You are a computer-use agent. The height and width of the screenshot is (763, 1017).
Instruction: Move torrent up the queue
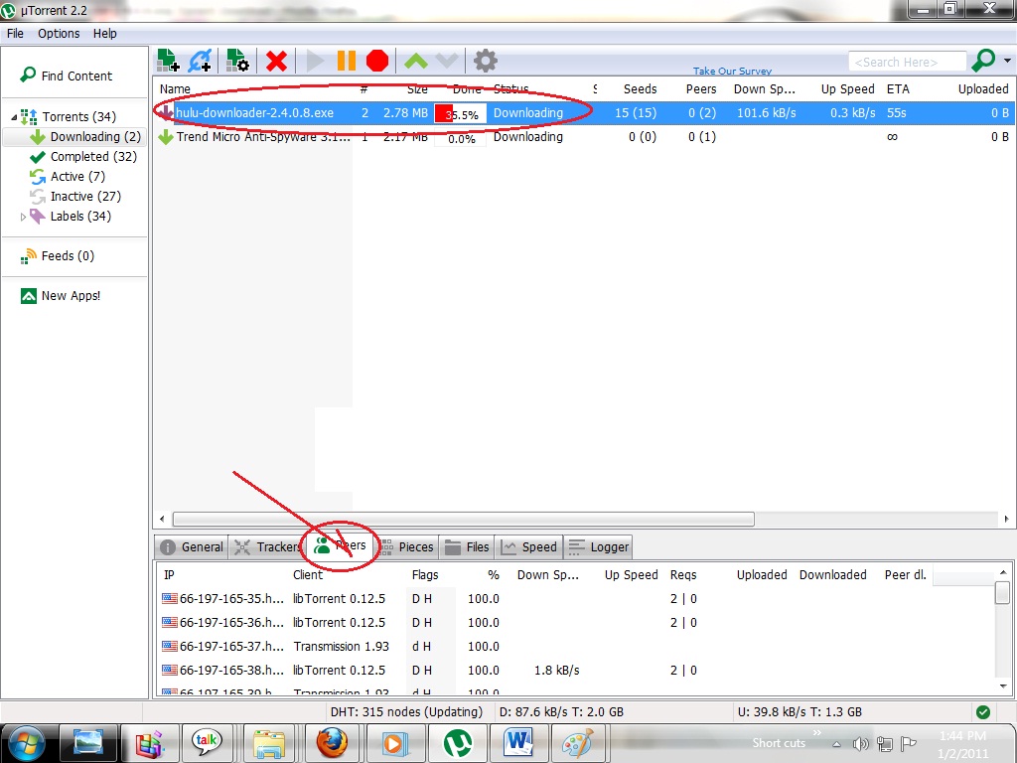pos(416,62)
